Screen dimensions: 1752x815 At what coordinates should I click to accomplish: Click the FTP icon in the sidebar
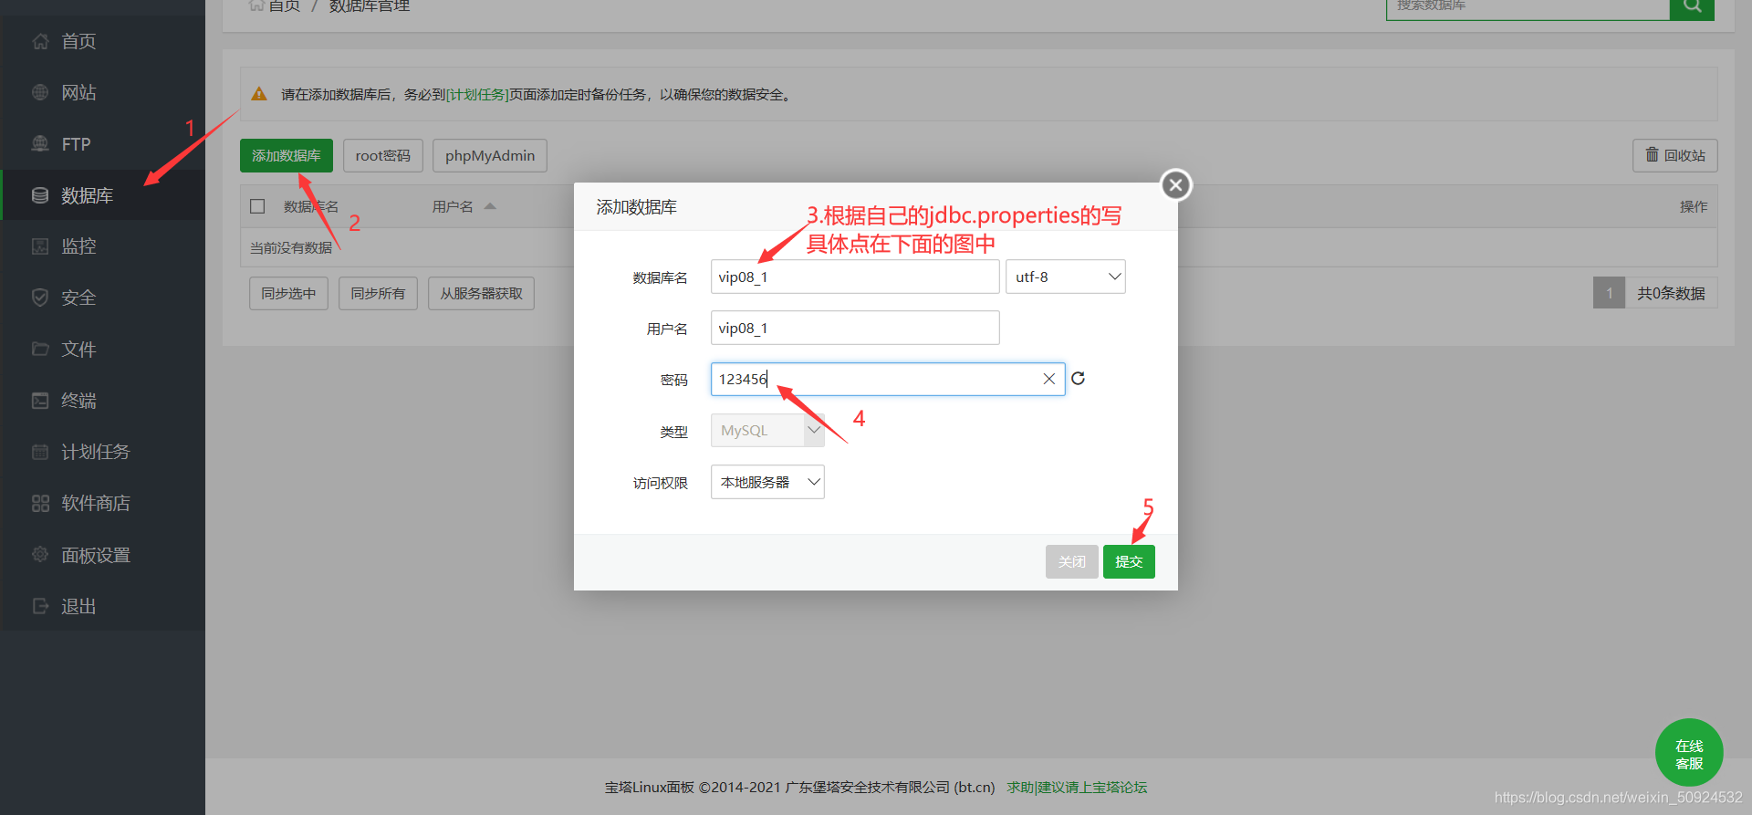40,144
